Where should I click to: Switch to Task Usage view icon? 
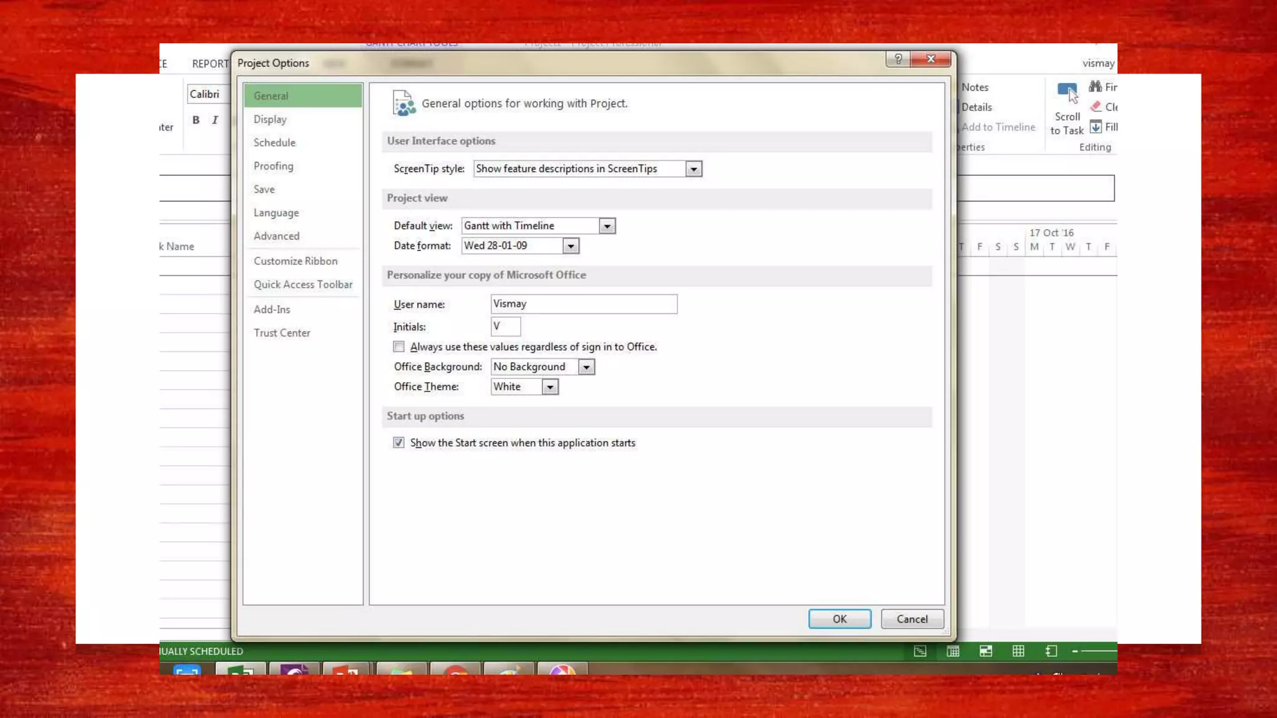point(953,651)
